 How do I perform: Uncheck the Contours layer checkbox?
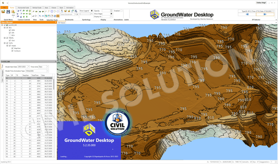(12, 51)
